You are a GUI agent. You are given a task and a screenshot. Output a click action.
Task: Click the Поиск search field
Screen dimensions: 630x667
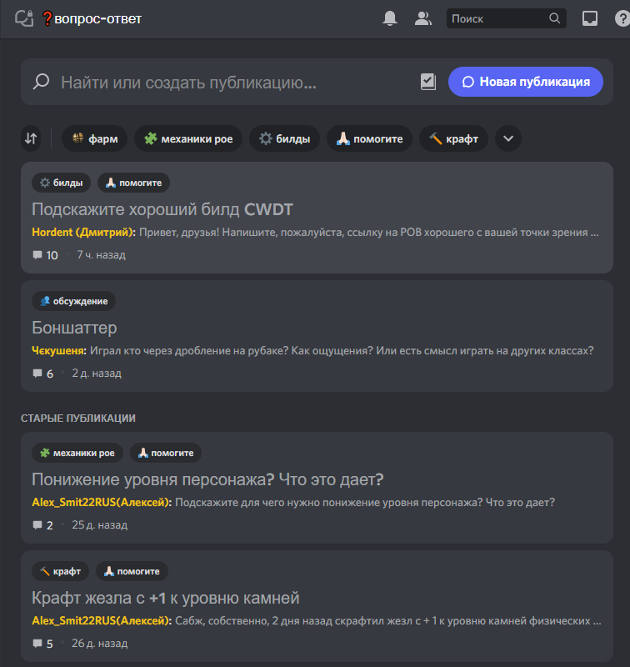pos(497,18)
